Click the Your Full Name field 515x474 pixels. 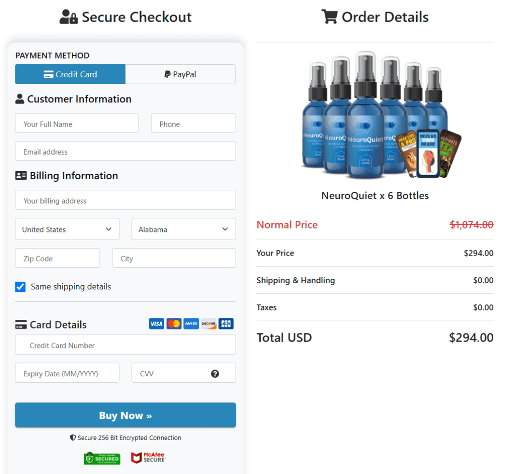77,123
